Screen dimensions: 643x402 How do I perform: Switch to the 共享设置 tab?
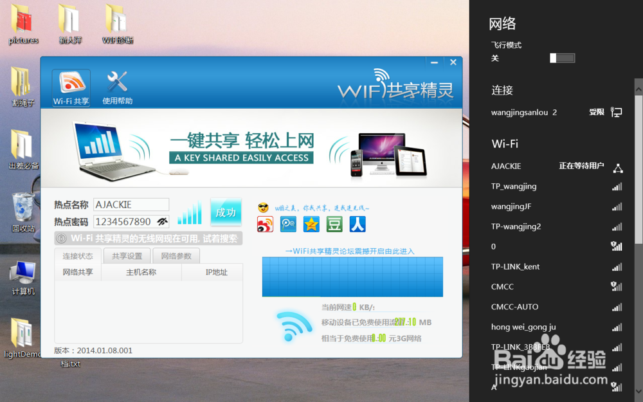tap(127, 256)
